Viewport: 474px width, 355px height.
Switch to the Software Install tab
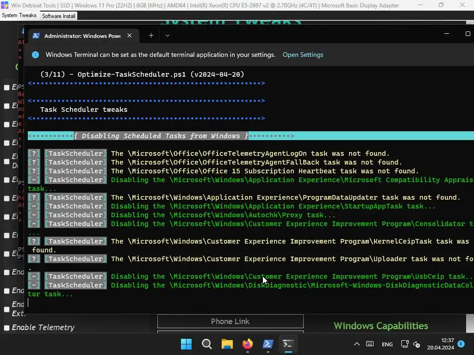point(59,16)
